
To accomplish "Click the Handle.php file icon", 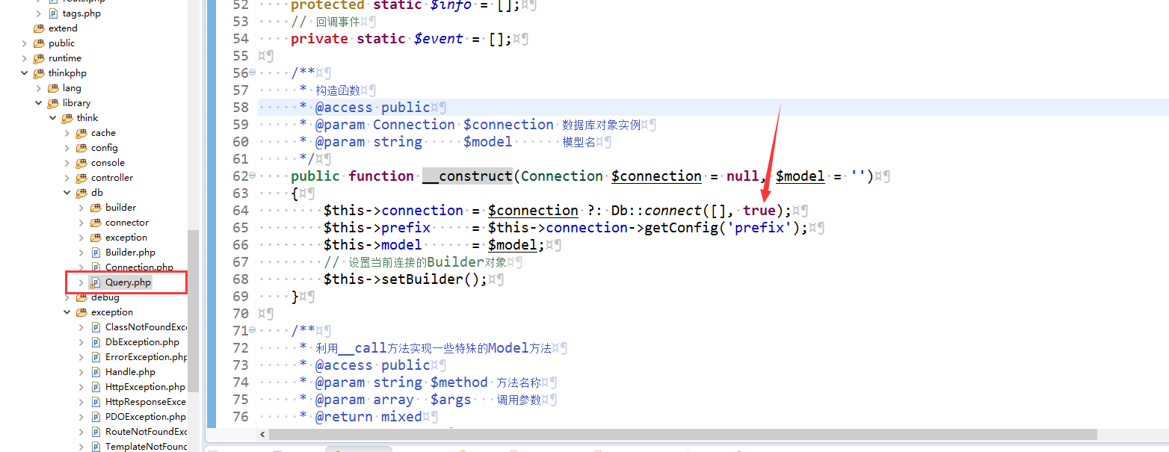I will (96, 372).
